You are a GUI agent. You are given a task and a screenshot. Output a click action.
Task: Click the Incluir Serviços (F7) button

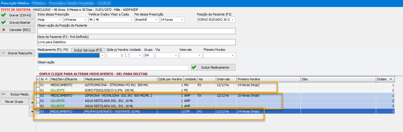pos(88,50)
